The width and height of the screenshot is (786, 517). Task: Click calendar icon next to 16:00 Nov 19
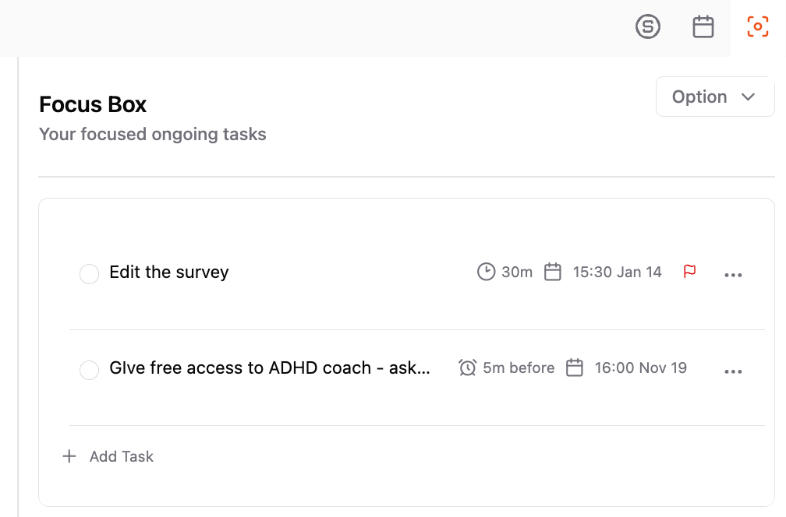click(x=574, y=368)
